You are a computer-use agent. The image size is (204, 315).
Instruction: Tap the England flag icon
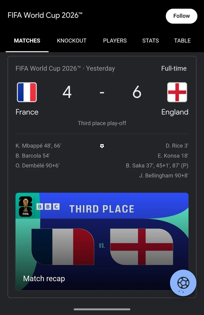(x=177, y=92)
